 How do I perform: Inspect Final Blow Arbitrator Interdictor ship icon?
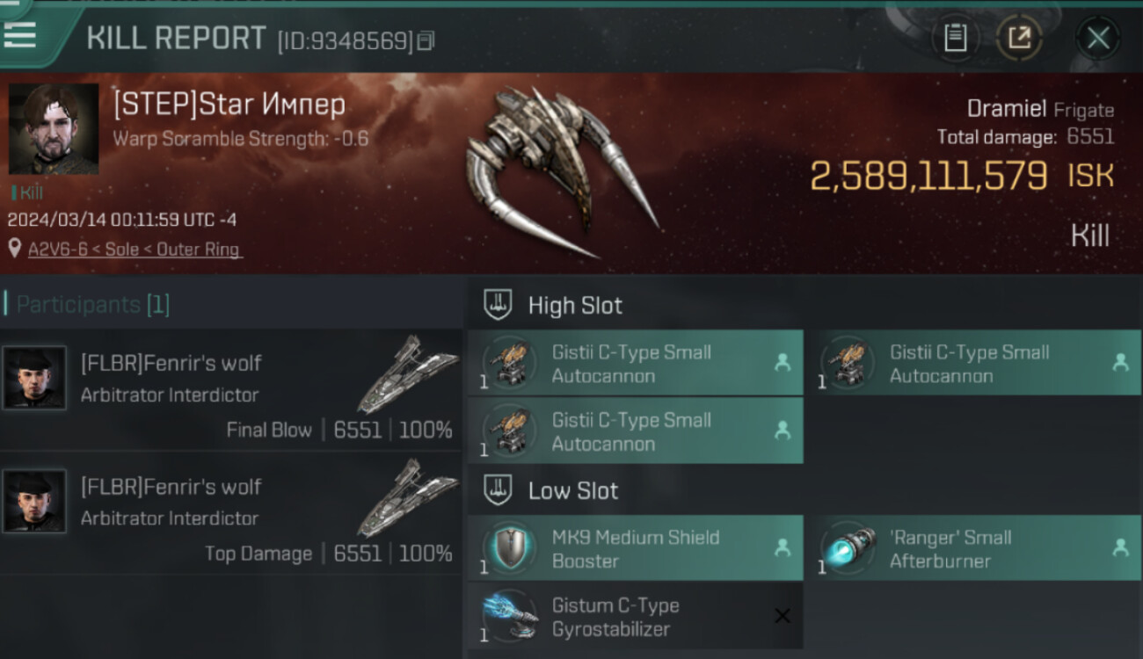407,373
